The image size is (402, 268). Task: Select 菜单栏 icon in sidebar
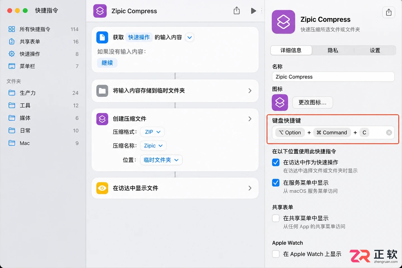pyautogui.click(x=12, y=66)
